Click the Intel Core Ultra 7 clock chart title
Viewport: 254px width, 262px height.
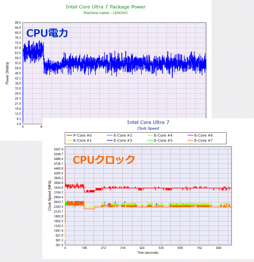tap(148, 122)
